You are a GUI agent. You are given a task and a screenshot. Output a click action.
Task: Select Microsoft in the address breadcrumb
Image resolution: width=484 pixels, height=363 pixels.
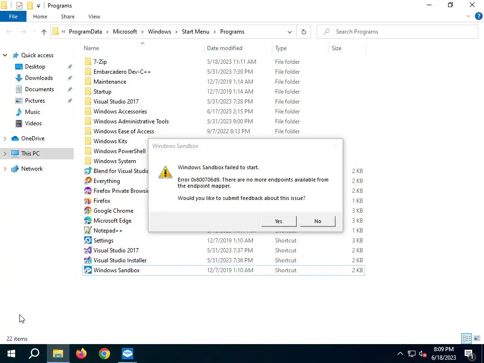coord(125,32)
